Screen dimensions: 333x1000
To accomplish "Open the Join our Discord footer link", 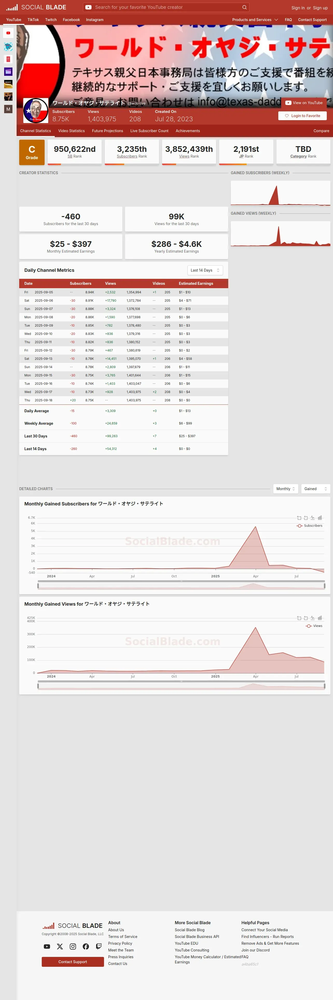I will pos(255,950).
